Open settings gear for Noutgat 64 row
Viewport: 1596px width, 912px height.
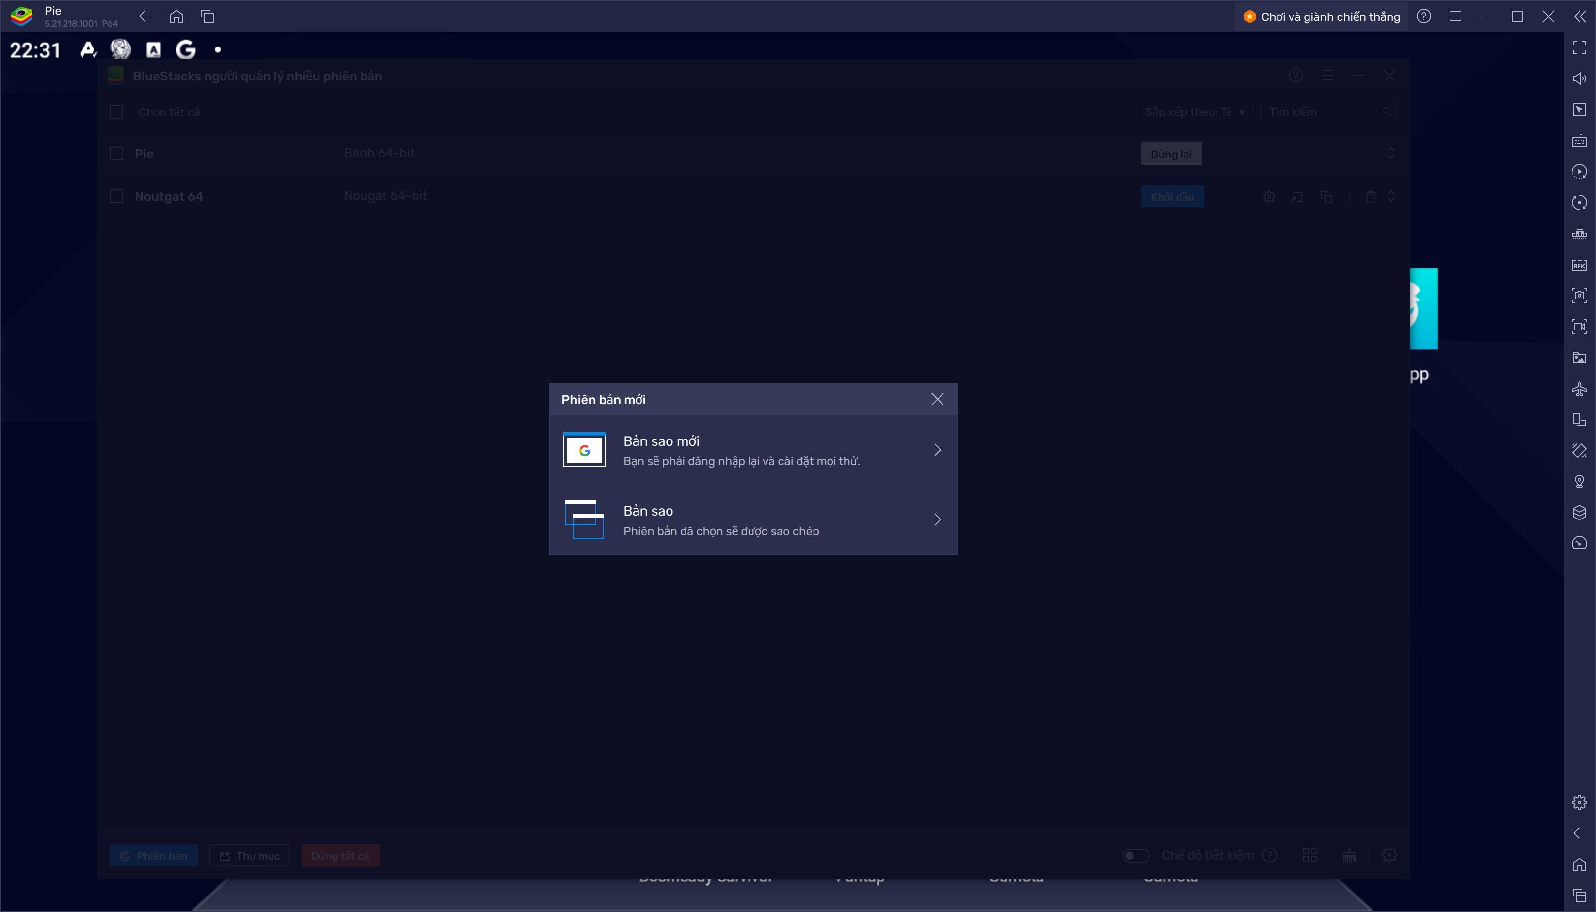tap(1269, 197)
